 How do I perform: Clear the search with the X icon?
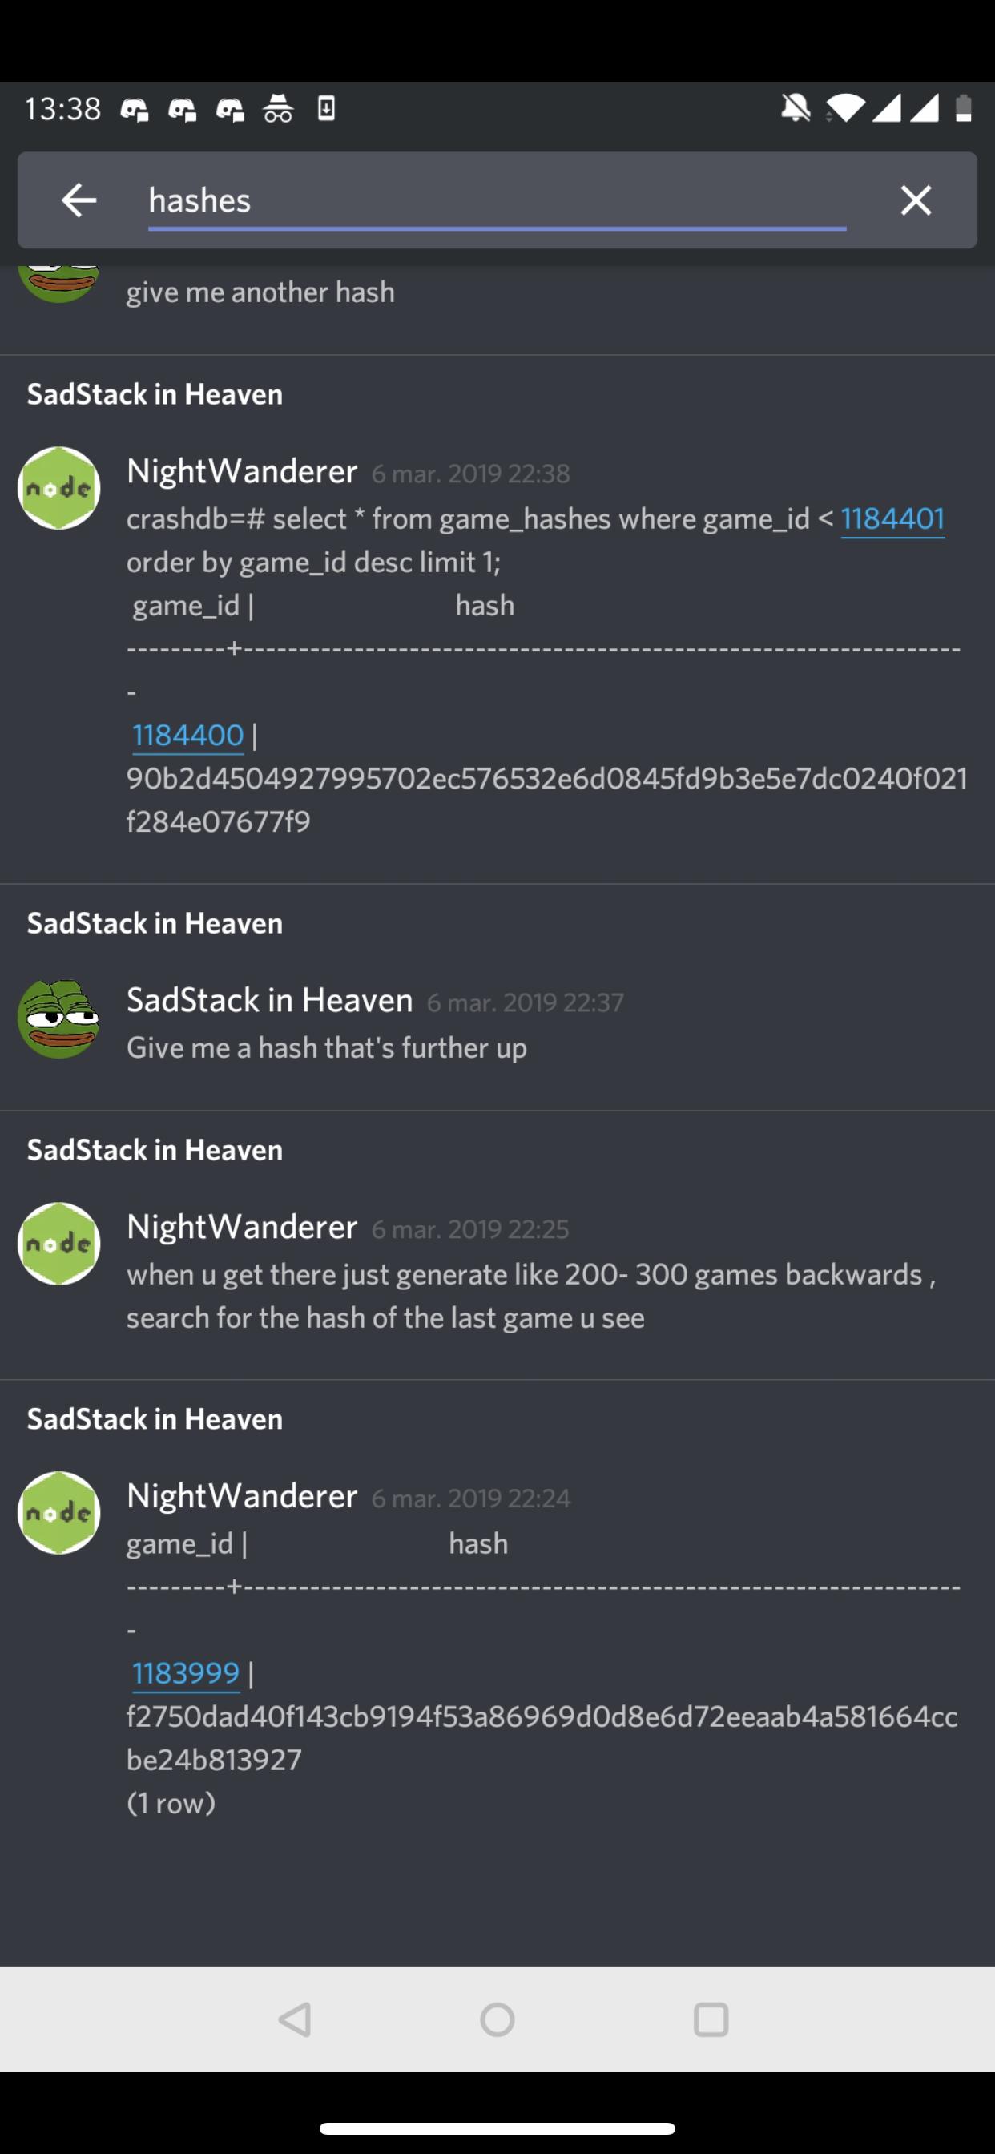coord(916,200)
